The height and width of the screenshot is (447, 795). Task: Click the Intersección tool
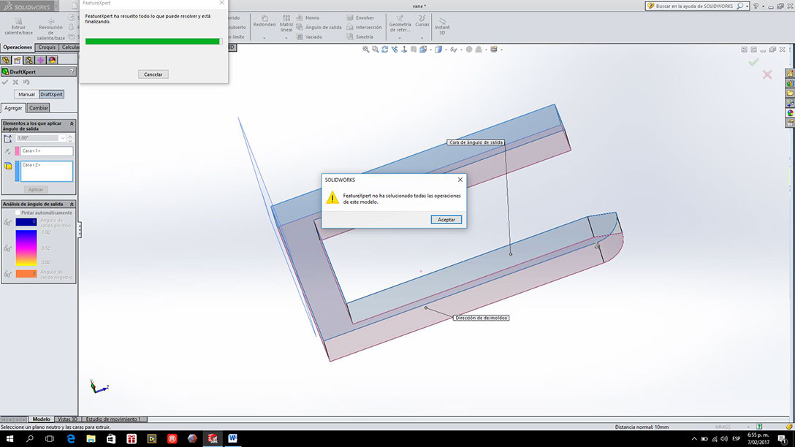coord(364,27)
